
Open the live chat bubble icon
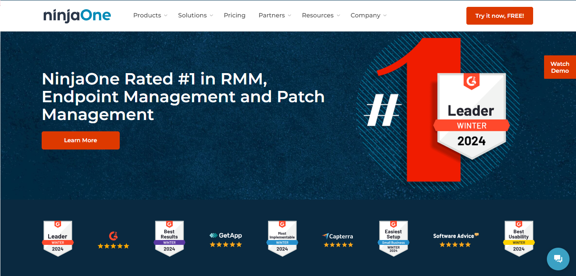point(558,259)
